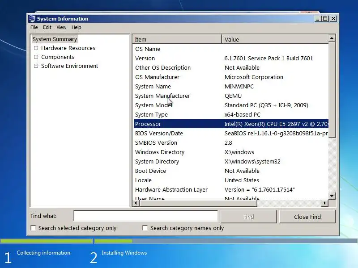This screenshot has width=358, height=268.
Task: Click the MINWINPC value
Action: click(x=239, y=87)
